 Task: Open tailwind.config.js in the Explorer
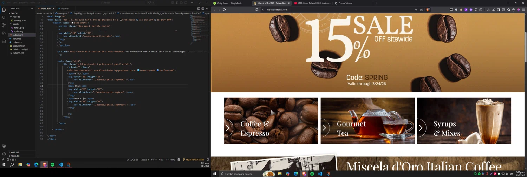pos(20,49)
